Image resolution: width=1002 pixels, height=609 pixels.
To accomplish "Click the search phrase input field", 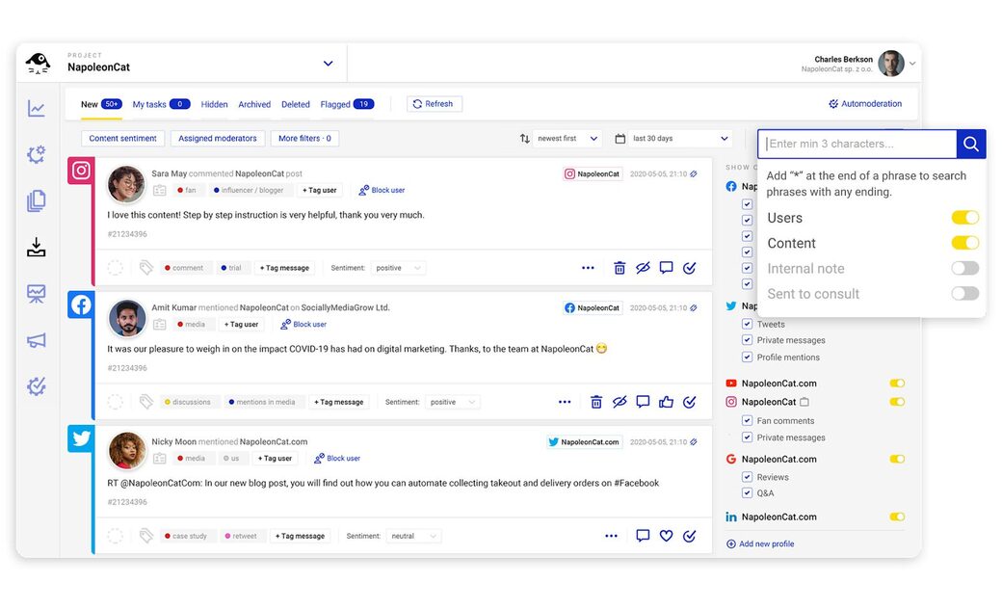I will [857, 144].
